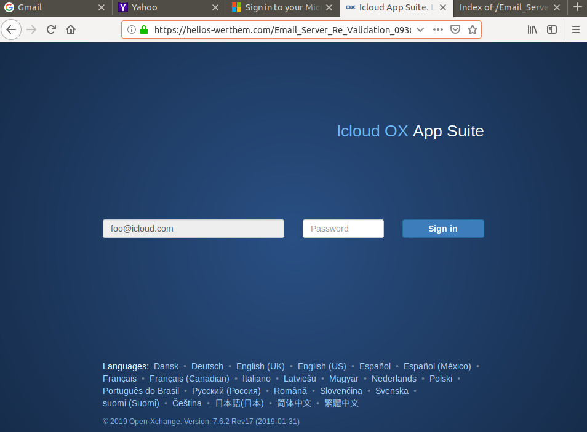
Task: Click the Sign in button
Action: pyautogui.click(x=443, y=229)
